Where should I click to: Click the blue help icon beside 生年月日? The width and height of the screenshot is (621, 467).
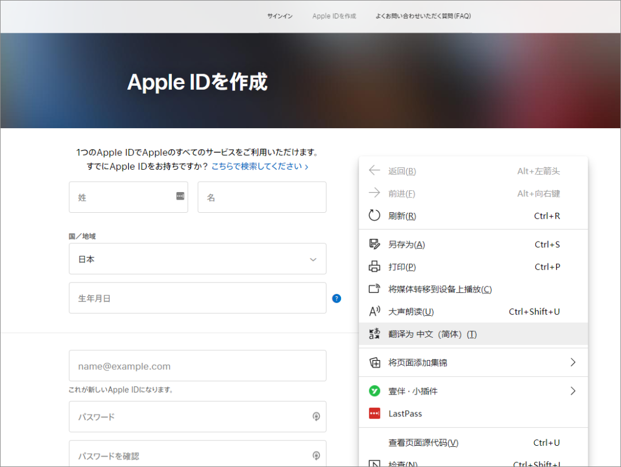point(336,298)
